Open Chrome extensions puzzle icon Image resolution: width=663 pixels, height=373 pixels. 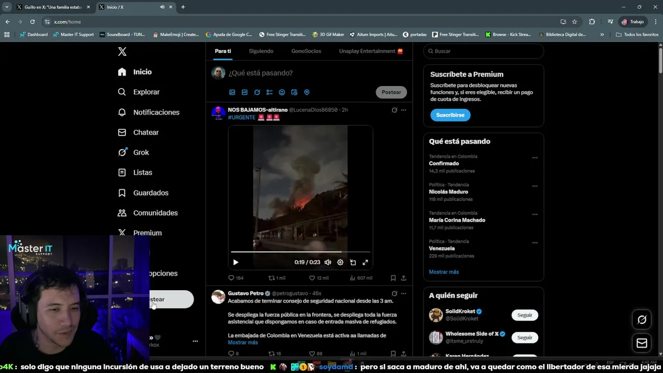pos(592,22)
